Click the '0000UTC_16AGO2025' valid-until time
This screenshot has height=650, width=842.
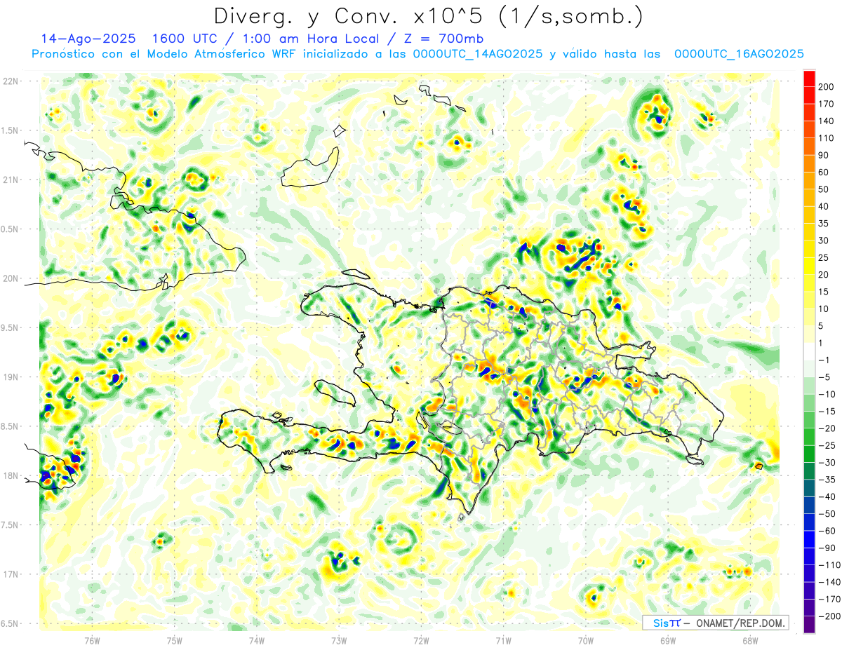(739, 54)
